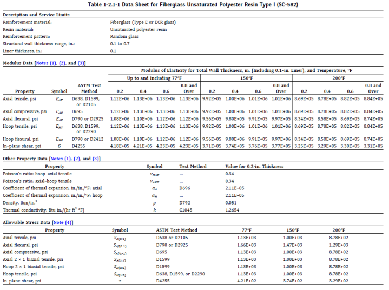Click the Value for 0.2-in. Thickness header

[x=254, y=167]
